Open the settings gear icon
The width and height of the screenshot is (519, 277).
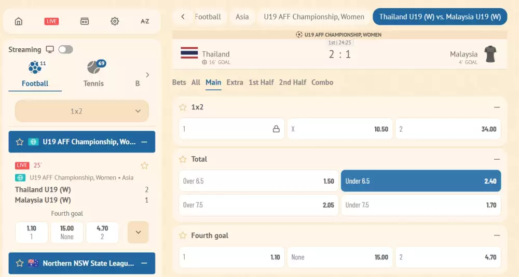click(x=115, y=21)
